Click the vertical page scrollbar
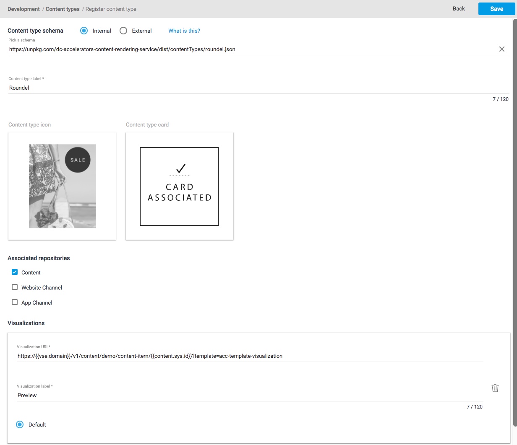This screenshot has height=445, width=517. [514, 210]
